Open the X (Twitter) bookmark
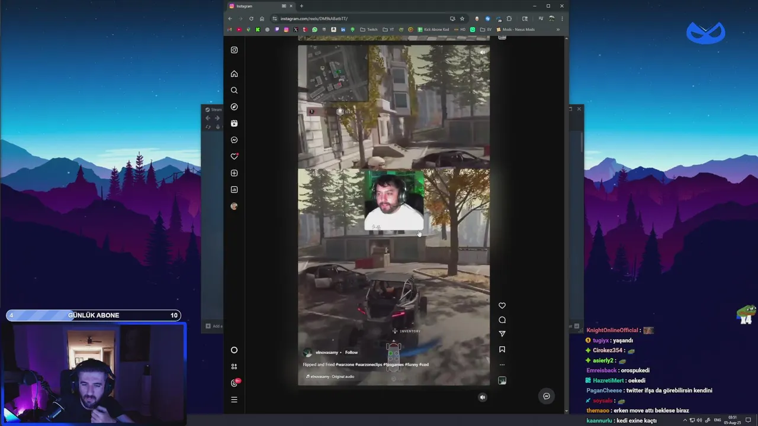The width and height of the screenshot is (758, 426). (296, 30)
